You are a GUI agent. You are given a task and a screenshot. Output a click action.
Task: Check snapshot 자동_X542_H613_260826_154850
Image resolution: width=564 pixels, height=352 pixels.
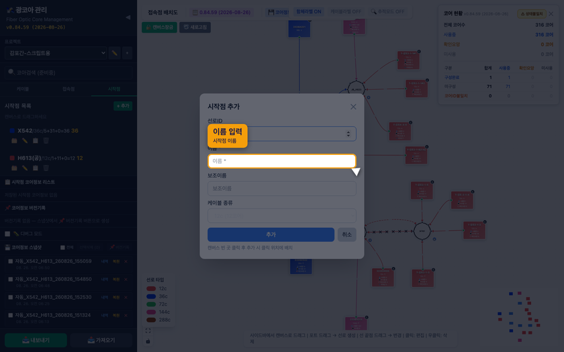[x=11, y=279]
